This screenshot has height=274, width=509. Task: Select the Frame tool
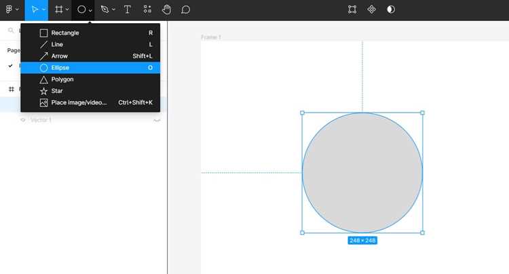click(59, 9)
